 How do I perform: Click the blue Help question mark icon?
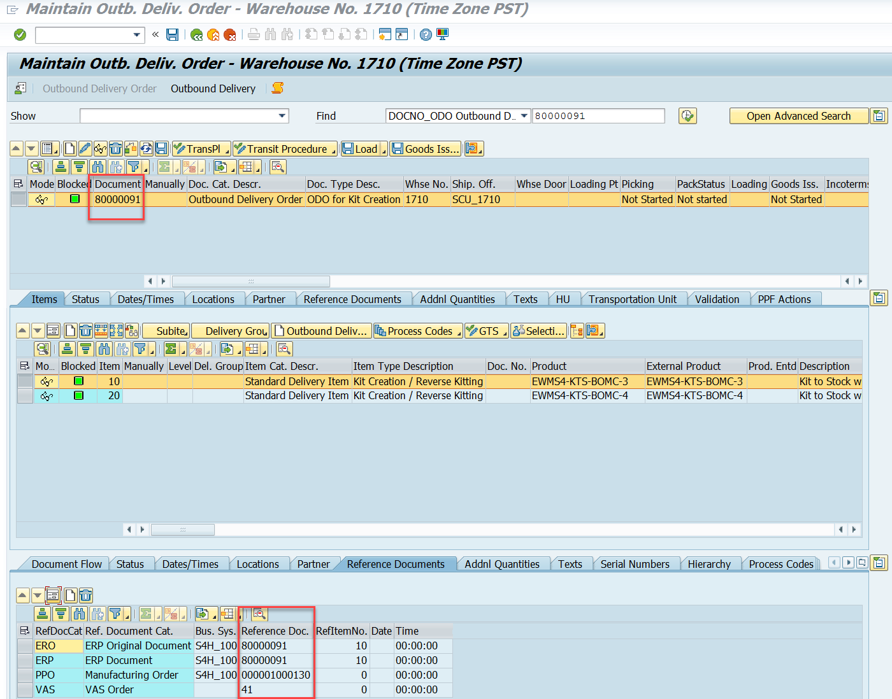coord(426,34)
